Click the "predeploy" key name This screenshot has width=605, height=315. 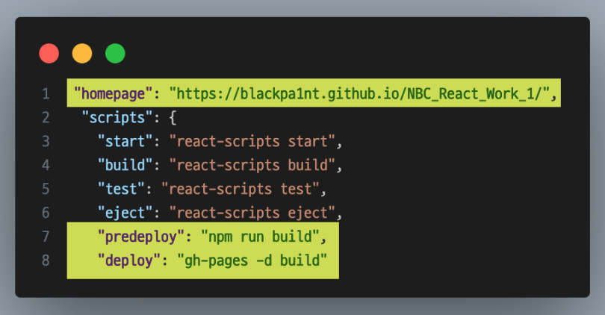(x=141, y=237)
